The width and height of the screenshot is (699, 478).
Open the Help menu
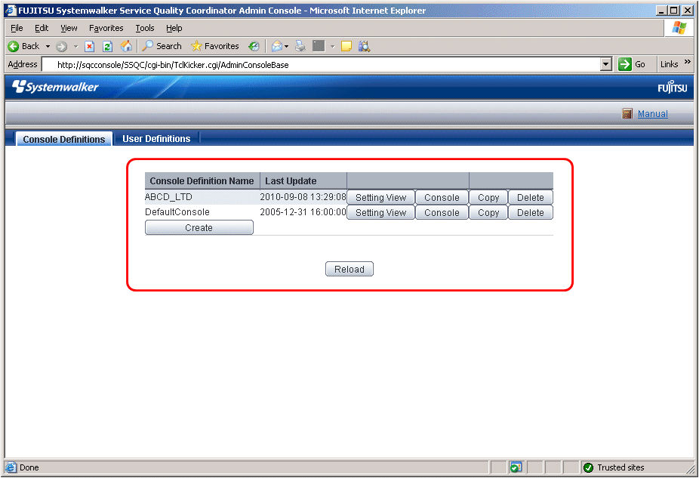coord(174,28)
